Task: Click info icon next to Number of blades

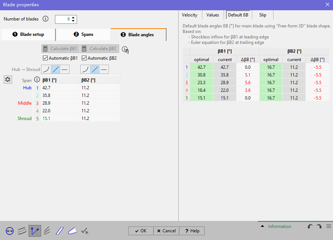Action: pyautogui.click(x=45, y=19)
